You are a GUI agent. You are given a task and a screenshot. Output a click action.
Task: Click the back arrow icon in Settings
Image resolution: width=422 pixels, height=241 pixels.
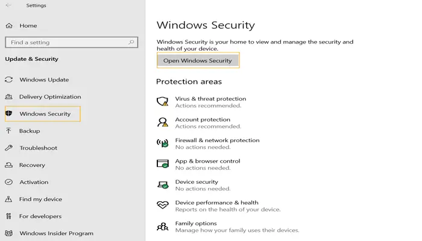point(9,5)
